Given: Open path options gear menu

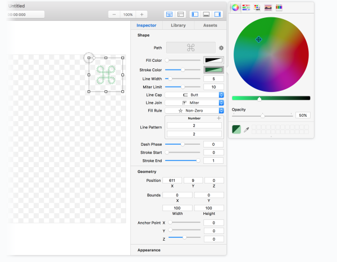Looking at the screenshot, I should click(x=221, y=48).
